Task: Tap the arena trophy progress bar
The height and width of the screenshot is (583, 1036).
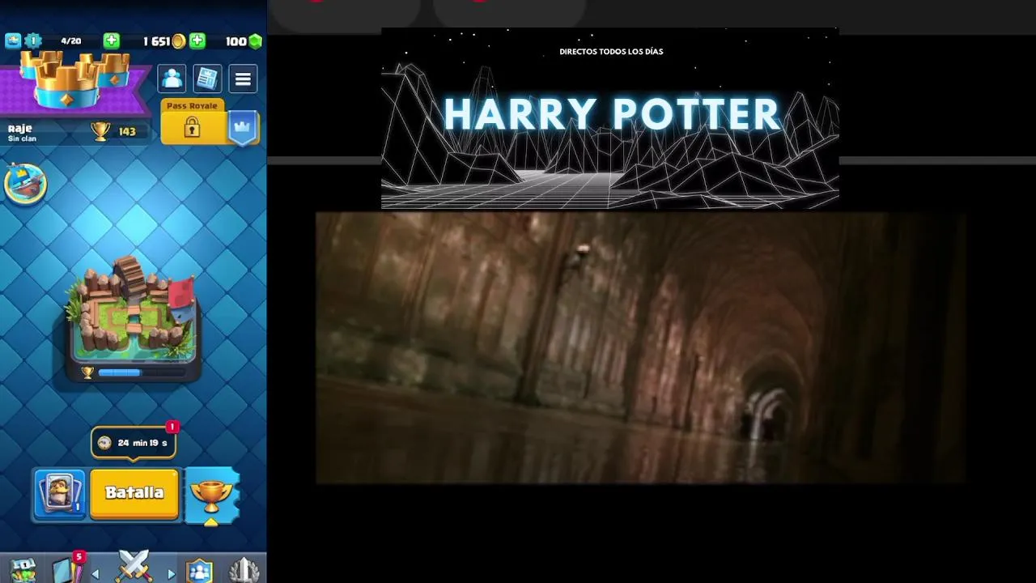Action: pos(134,372)
